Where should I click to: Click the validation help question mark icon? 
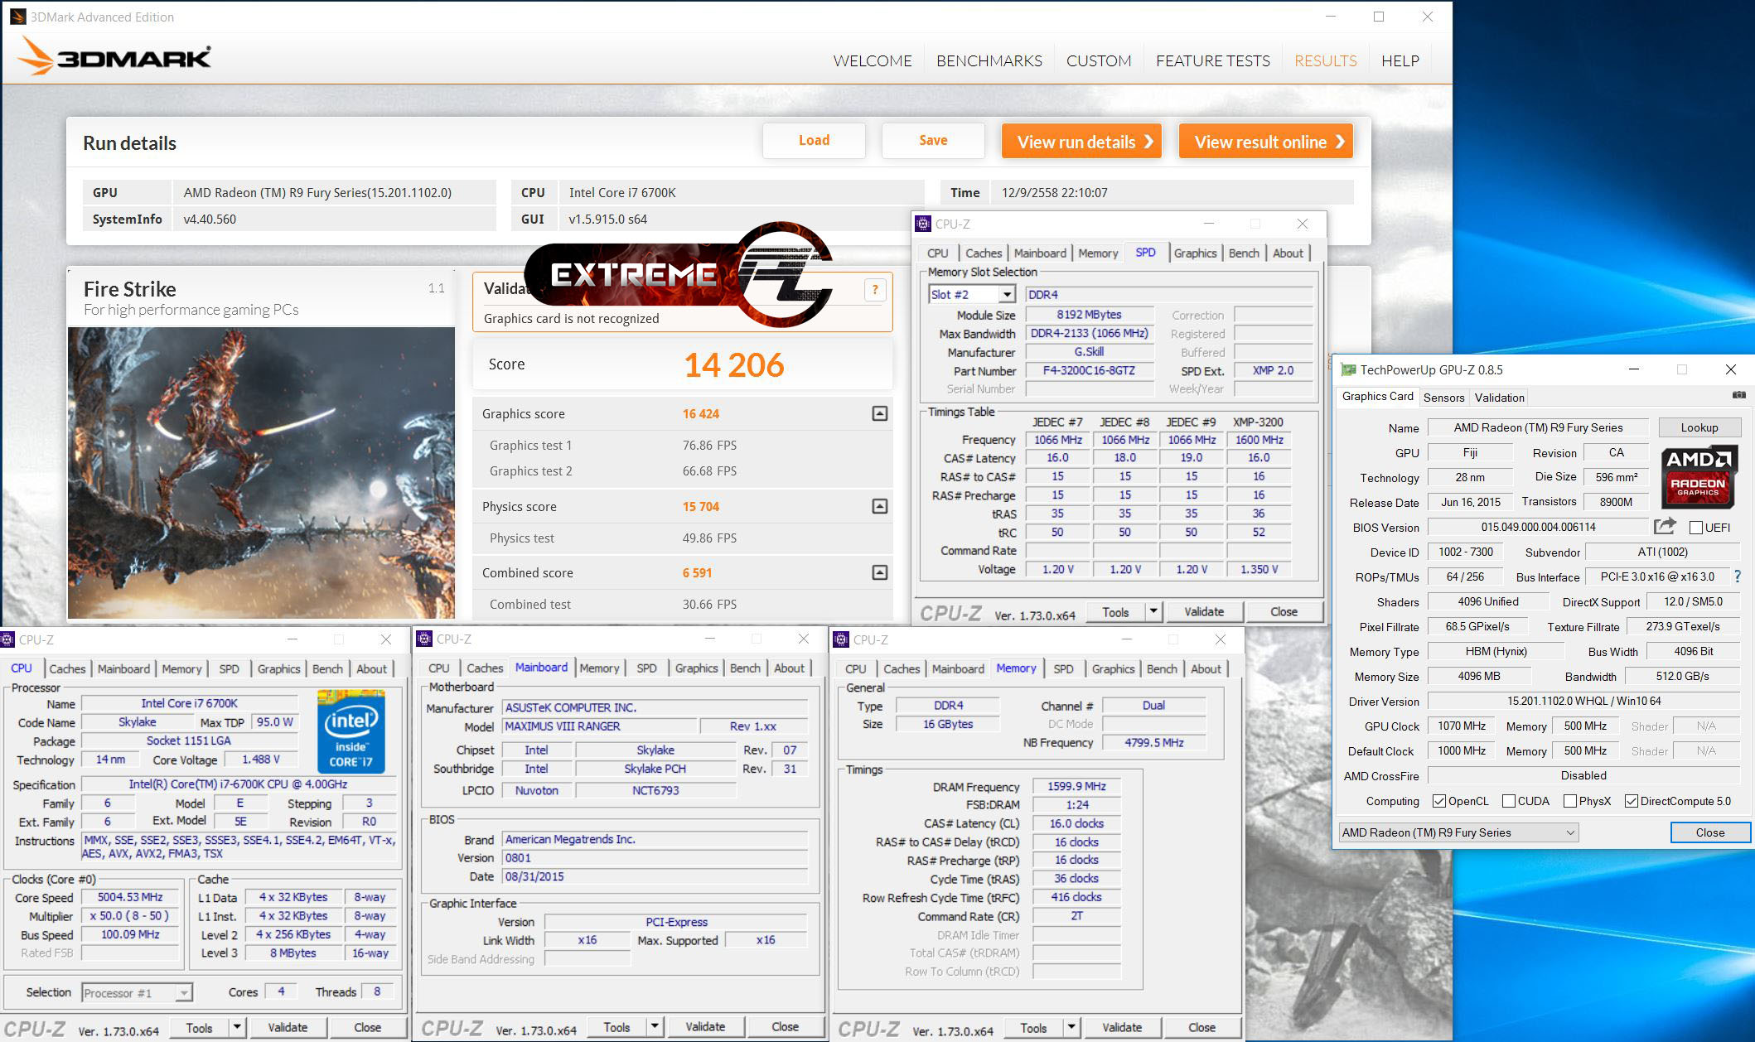(875, 290)
